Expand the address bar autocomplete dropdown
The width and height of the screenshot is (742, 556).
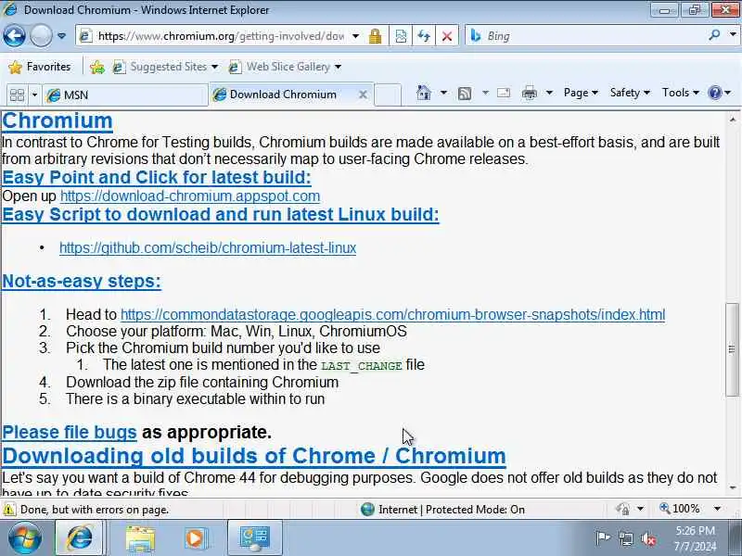(x=356, y=36)
